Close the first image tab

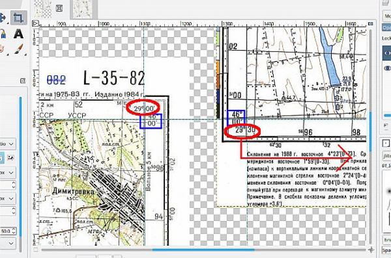[x=59, y=8]
